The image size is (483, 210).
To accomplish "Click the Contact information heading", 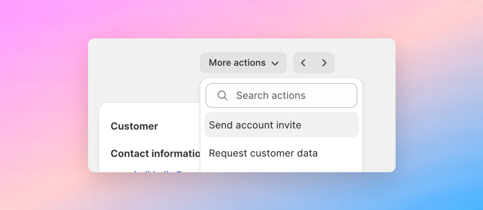I will [x=155, y=153].
